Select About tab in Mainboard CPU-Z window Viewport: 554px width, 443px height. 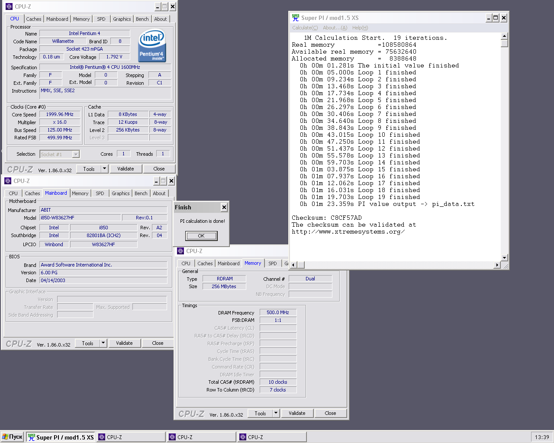(x=159, y=193)
